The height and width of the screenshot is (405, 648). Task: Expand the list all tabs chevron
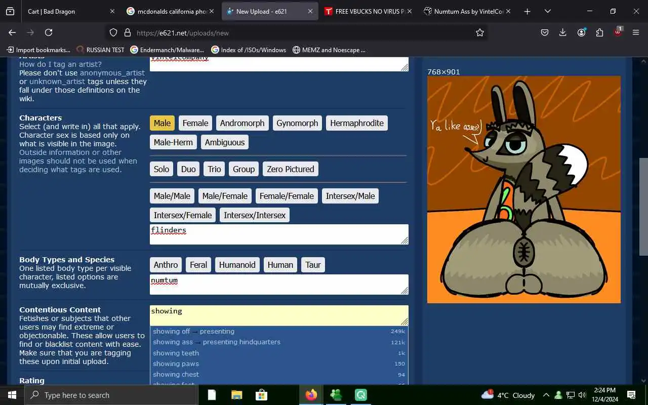[547, 11]
